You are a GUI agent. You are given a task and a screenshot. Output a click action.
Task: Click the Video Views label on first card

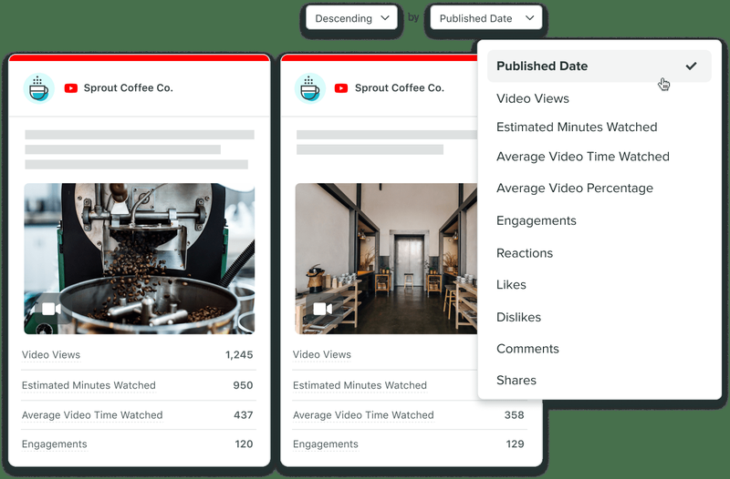click(51, 355)
